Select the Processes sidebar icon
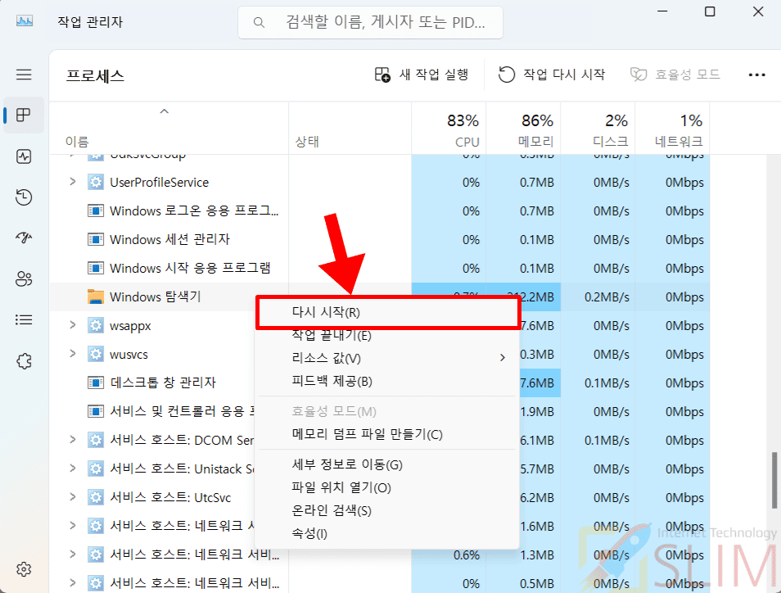 pyautogui.click(x=24, y=115)
